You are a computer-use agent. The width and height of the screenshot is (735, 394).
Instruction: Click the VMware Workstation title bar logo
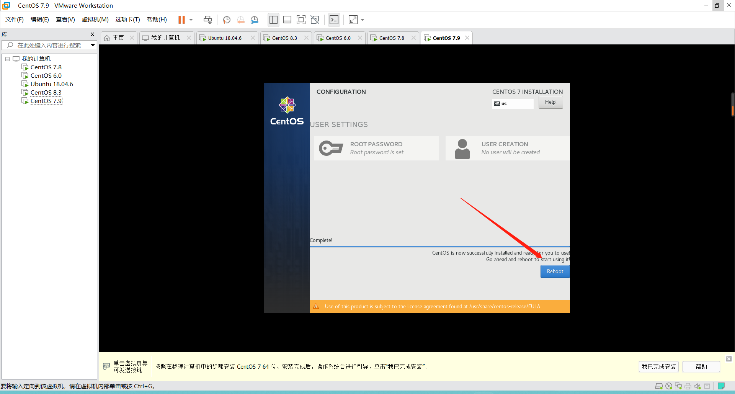click(6, 5)
